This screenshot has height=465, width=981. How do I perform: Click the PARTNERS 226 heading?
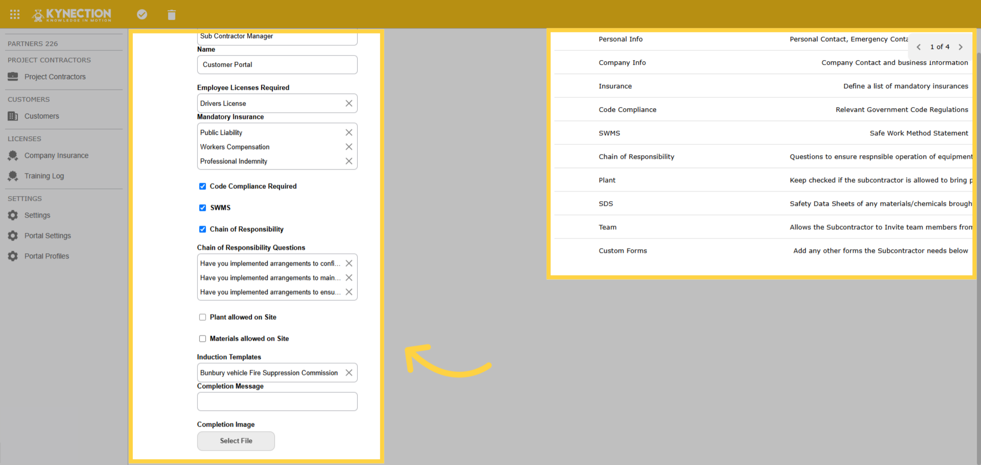[x=33, y=43]
